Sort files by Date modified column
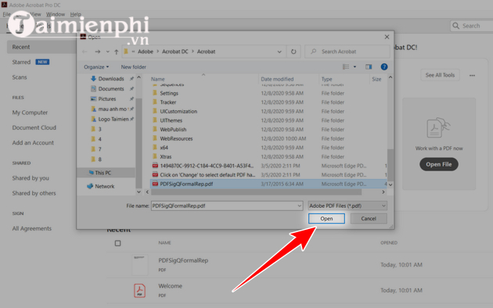This screenshot has height=308, width=493. tap(277, 79)
